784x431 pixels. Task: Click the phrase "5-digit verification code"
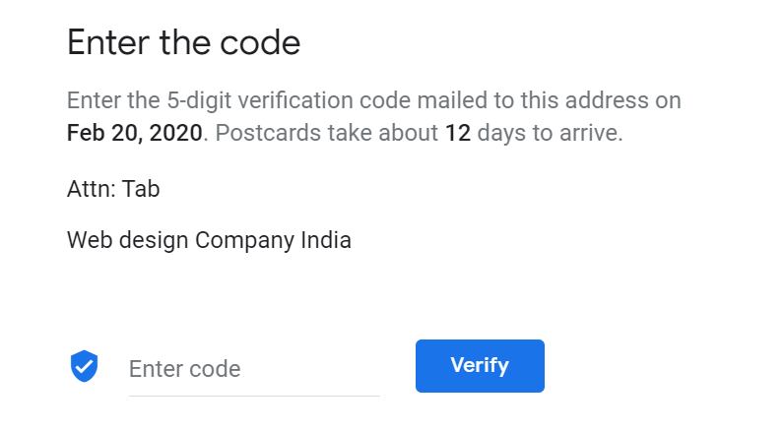[x=289, y=101]
